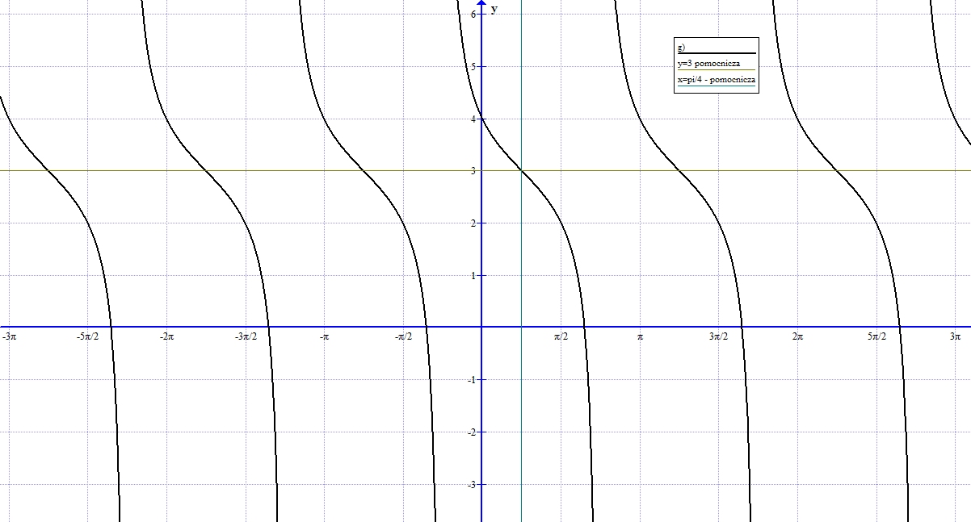
Task: Click the y-axis tick label -2
Action: (x=472, y=432)
